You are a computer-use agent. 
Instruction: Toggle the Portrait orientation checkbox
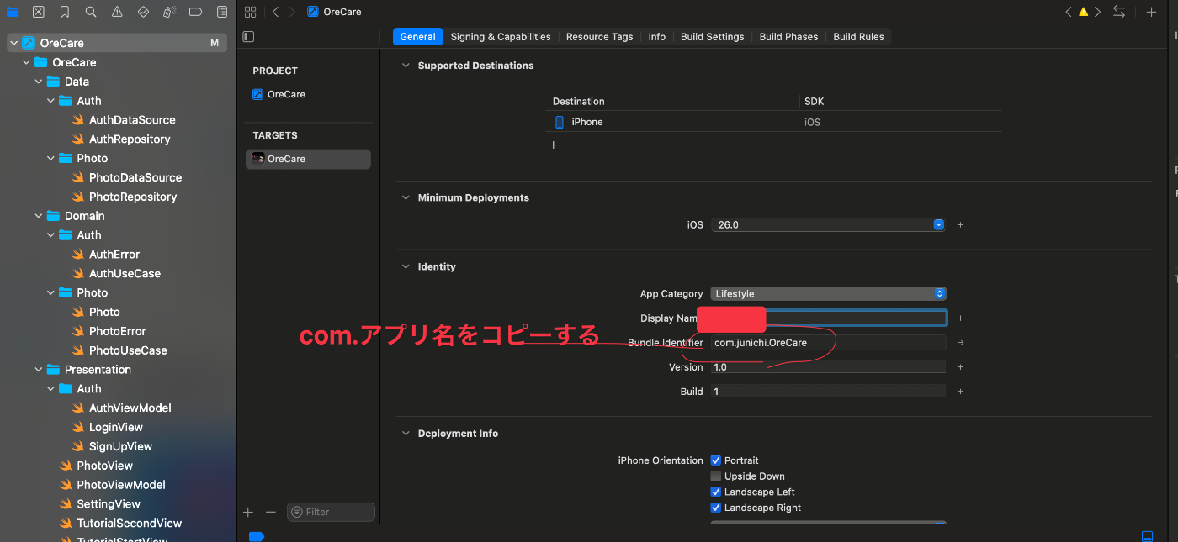coord(716,460)
